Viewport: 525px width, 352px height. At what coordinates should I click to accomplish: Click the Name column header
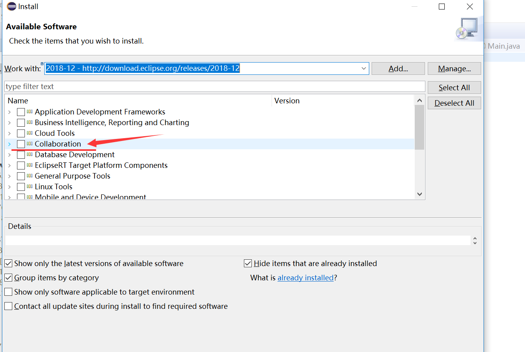18,100
